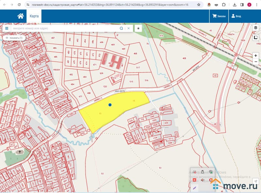Click the home icon in the site header
The width and height of the screenshot is (261, 193).
(21, 16)
